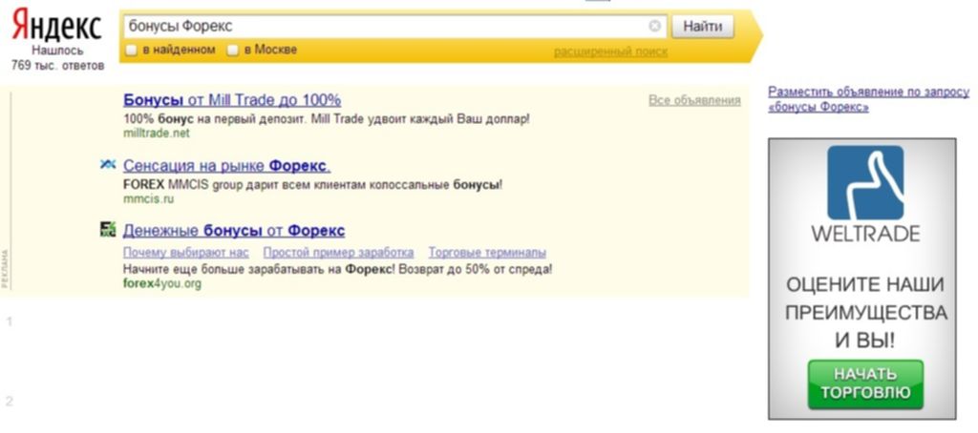Viewport: 978px width, 433px height.
Task: Open the 'расширенный поиск' link
Action: (610, 52)
